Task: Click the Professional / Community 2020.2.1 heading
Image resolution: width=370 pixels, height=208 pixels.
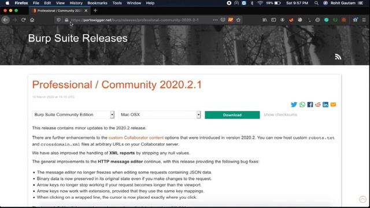Action: tap(117, 85)
